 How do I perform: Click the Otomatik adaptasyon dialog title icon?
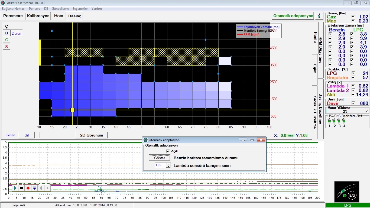[x=145, y=140]
